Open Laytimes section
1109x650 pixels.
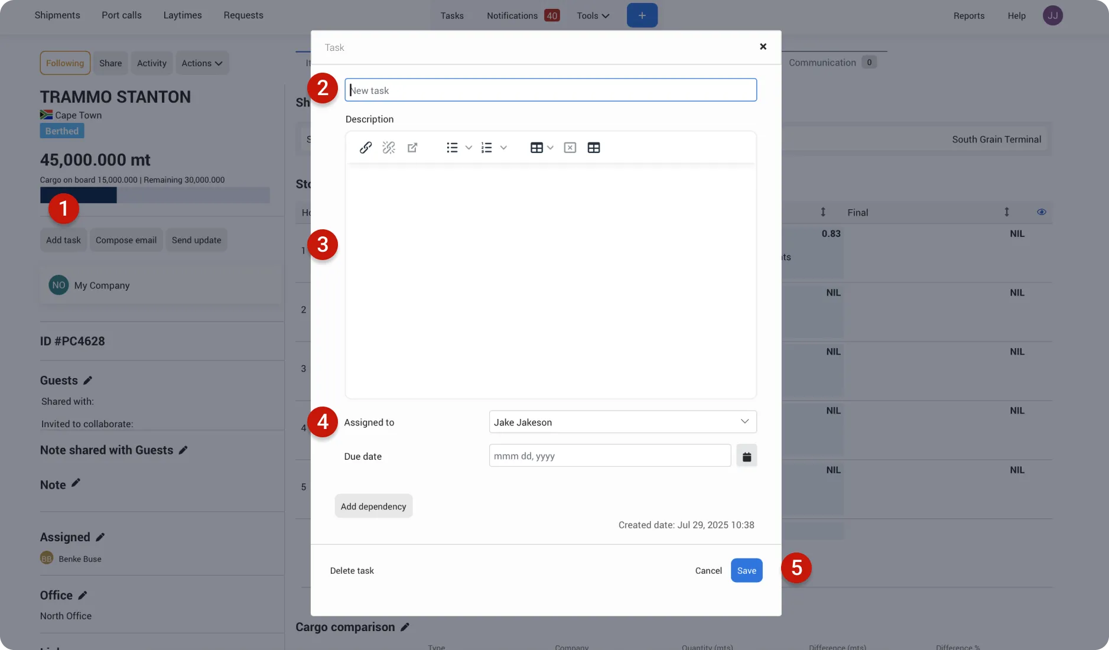(183, 15)
